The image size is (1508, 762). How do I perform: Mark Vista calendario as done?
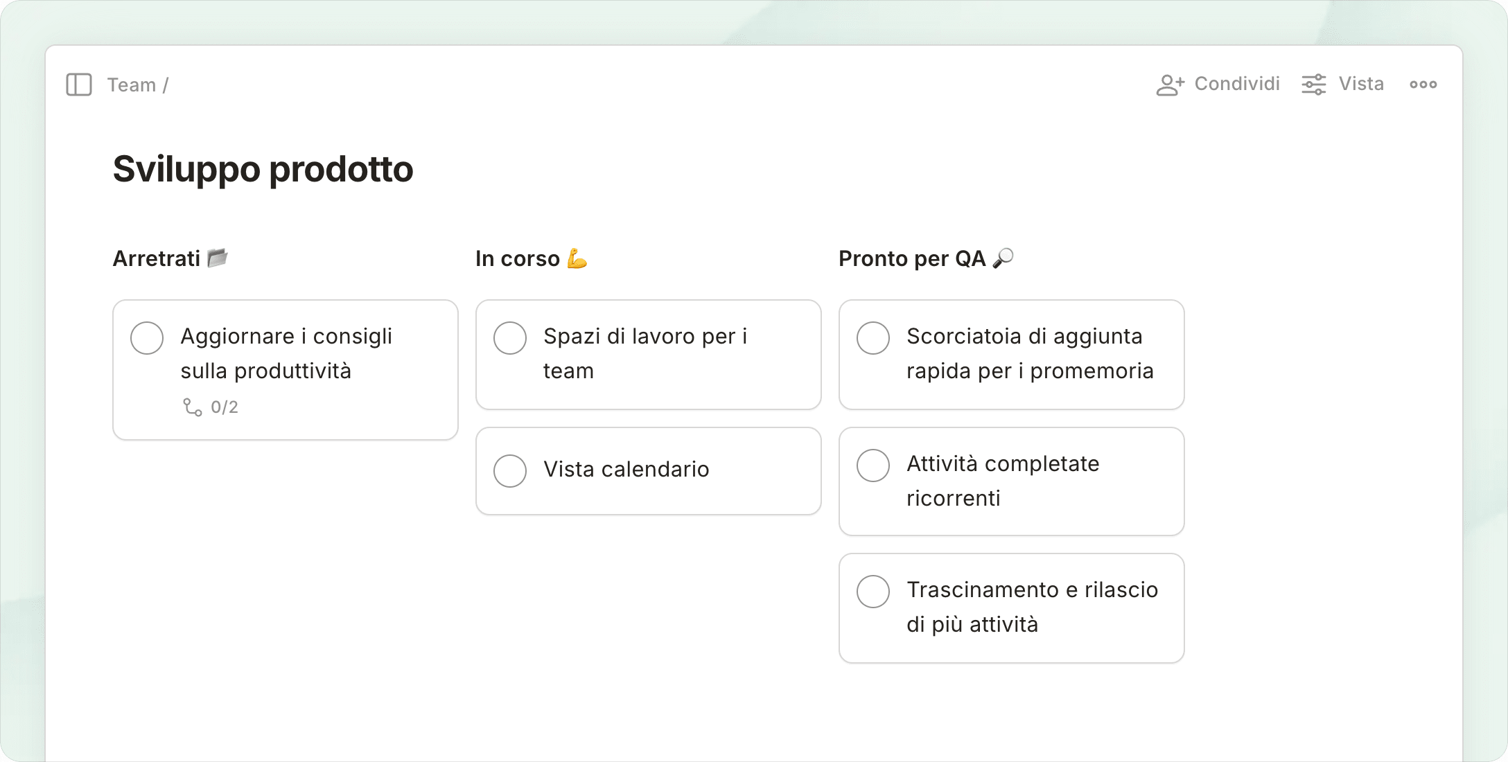[x=510, y=471]
